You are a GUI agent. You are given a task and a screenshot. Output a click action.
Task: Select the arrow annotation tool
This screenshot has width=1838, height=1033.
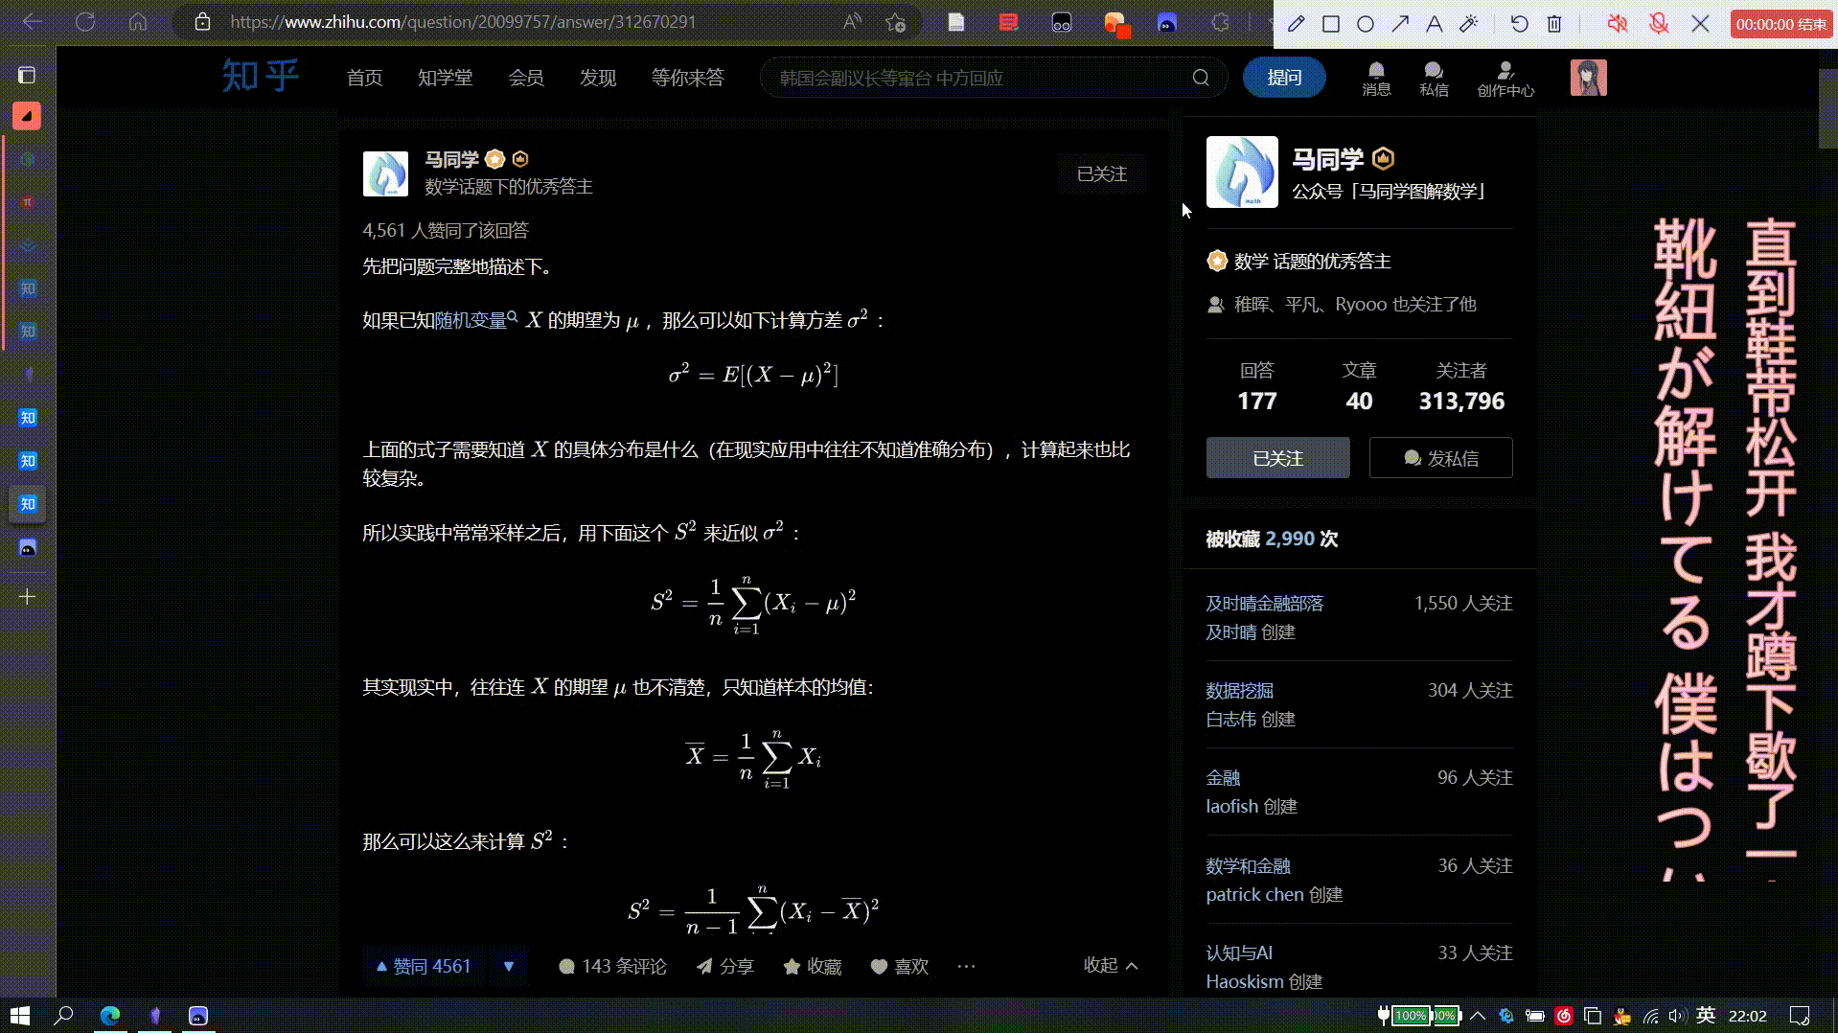1400,23
